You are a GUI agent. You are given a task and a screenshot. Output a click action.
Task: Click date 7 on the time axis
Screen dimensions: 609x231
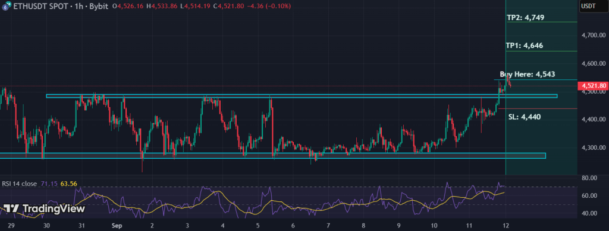click(x=328, y=225)
